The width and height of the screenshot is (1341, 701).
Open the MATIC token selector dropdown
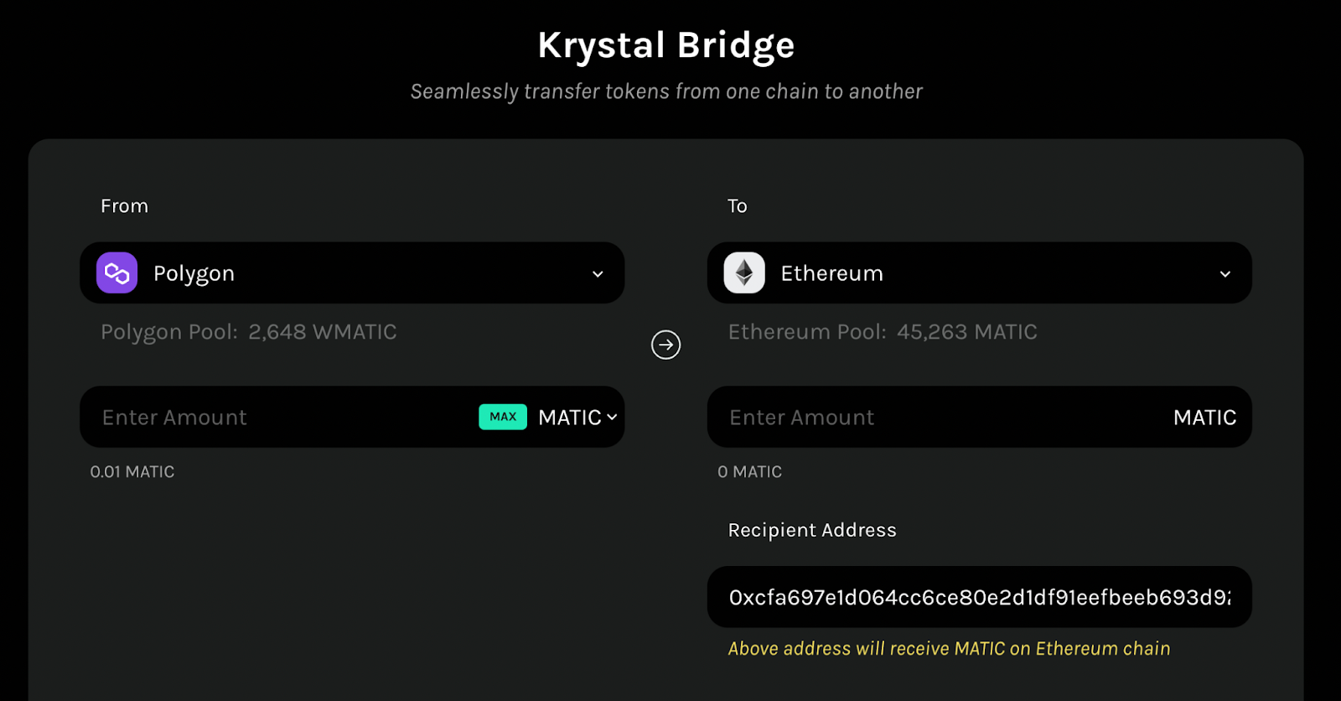pyautogui.click(x=577, y=417)
